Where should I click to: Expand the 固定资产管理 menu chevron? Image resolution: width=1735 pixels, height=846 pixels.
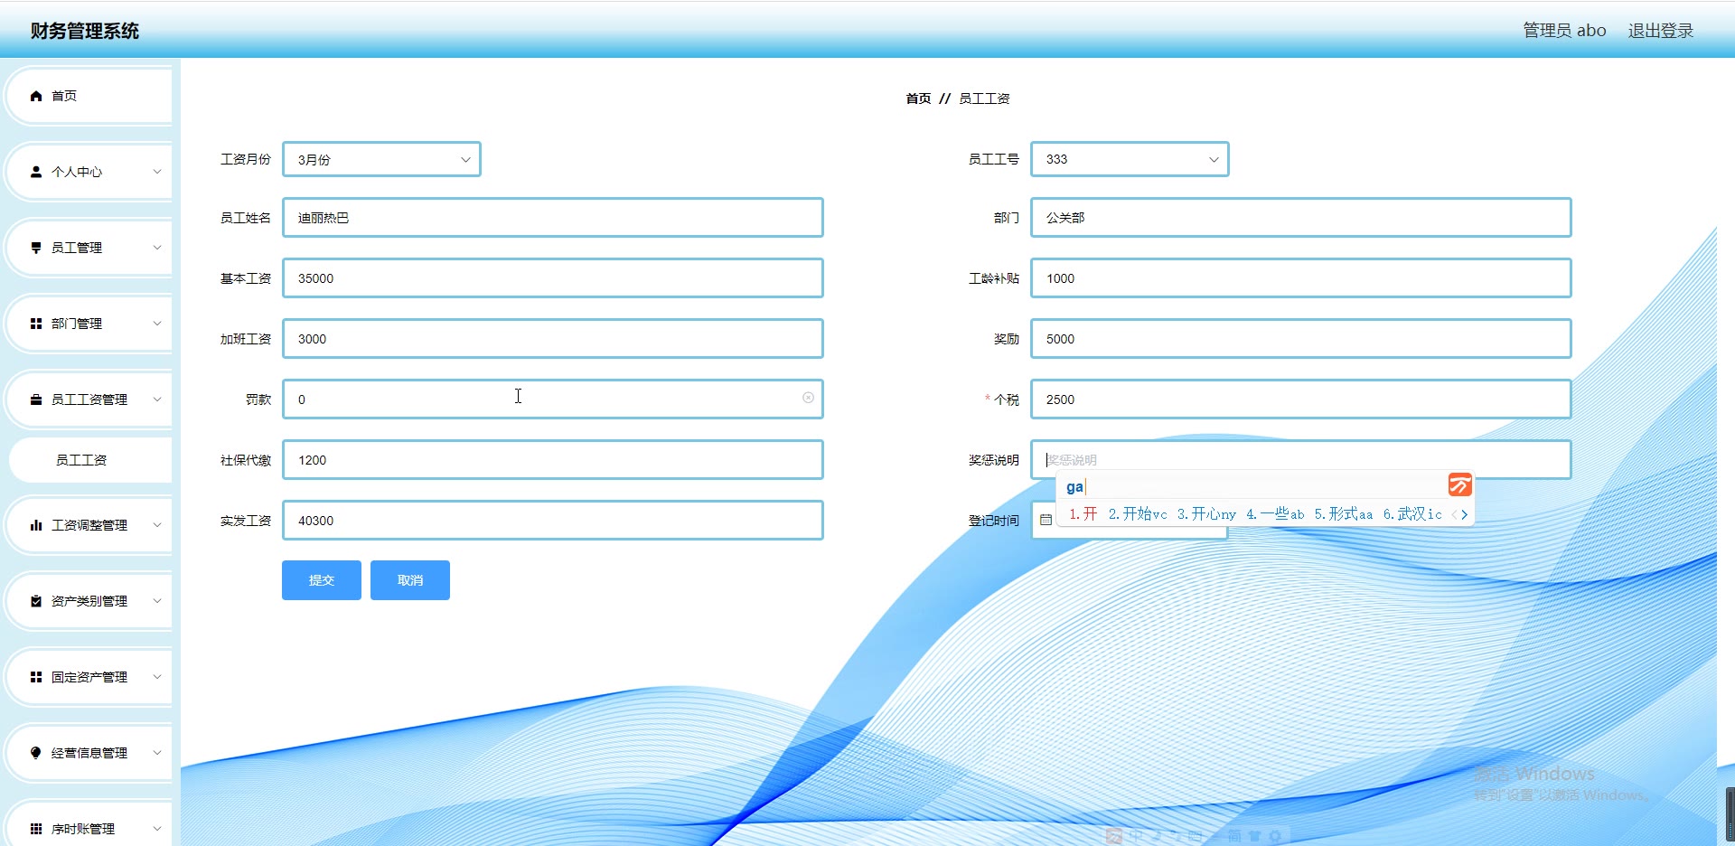157,677
